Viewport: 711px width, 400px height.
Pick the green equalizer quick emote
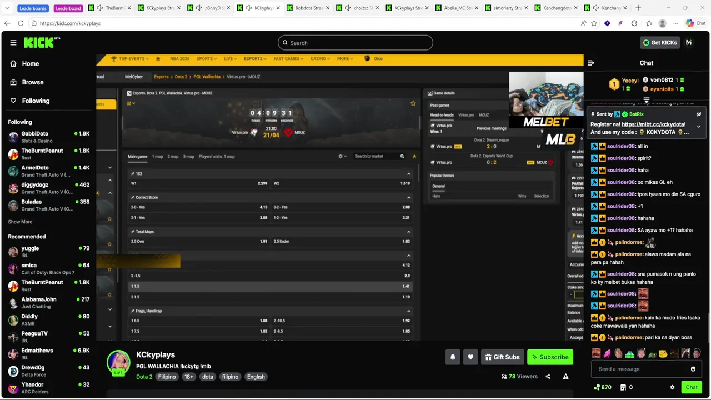pyautogui.click(x=629, y=353)
